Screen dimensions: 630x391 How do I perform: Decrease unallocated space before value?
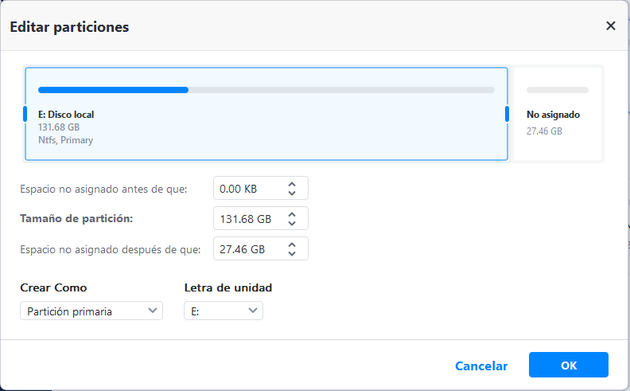pos(292,193)
